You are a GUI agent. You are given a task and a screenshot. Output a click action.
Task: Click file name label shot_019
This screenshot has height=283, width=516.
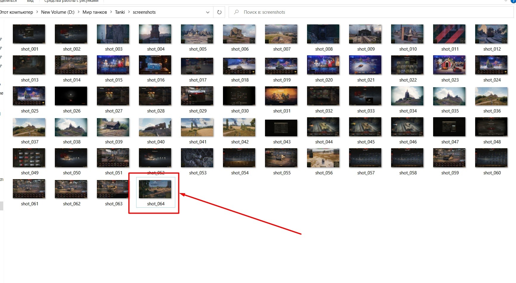[282, 80]
